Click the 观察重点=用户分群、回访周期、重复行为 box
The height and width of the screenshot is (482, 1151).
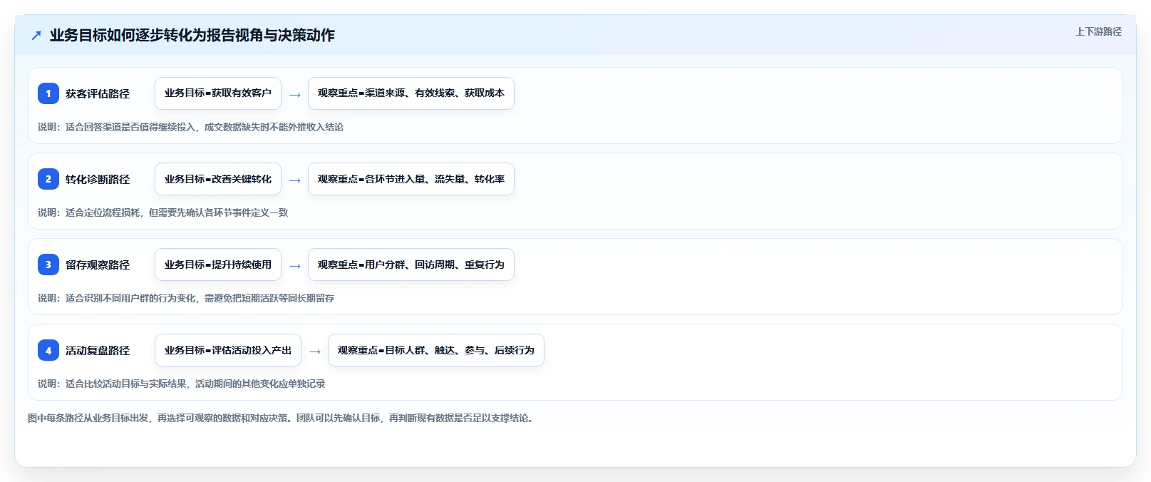[411, 265]
